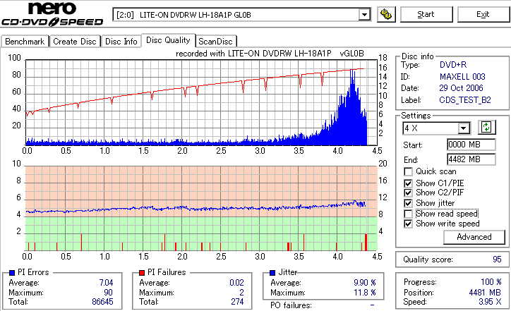
Task: Uncheck Show C1/PIE checkbox
Action: 408,183
